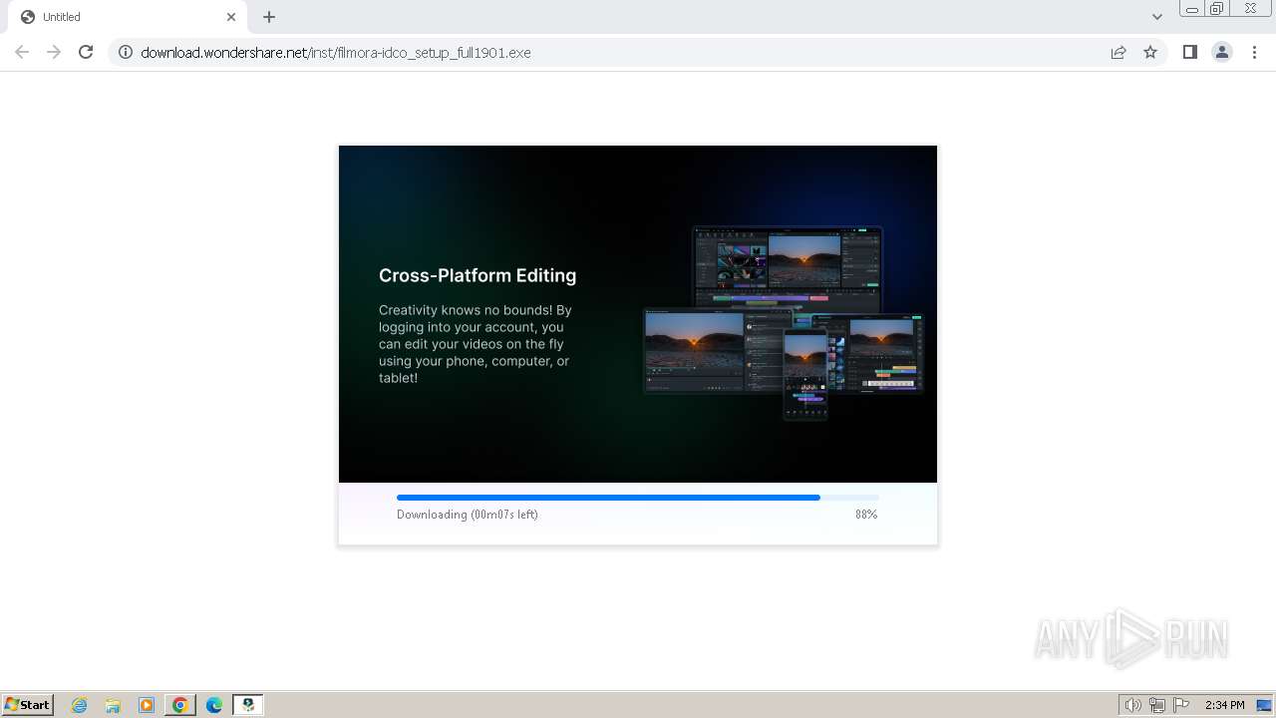Go back to the previous page
The width and height of the screenshot is (1276, 718).
click(22, 52)
